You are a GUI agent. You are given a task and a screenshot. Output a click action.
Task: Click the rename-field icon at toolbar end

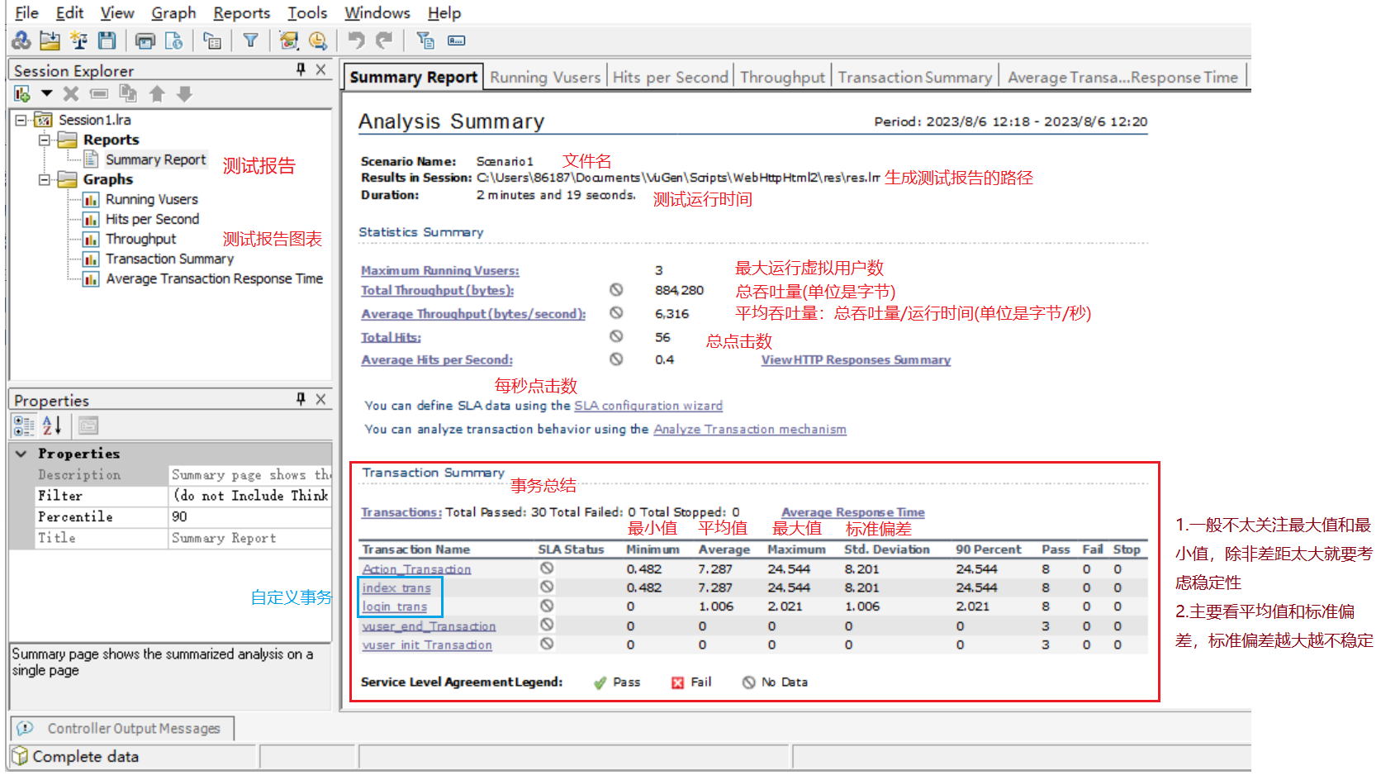[457, 40]
